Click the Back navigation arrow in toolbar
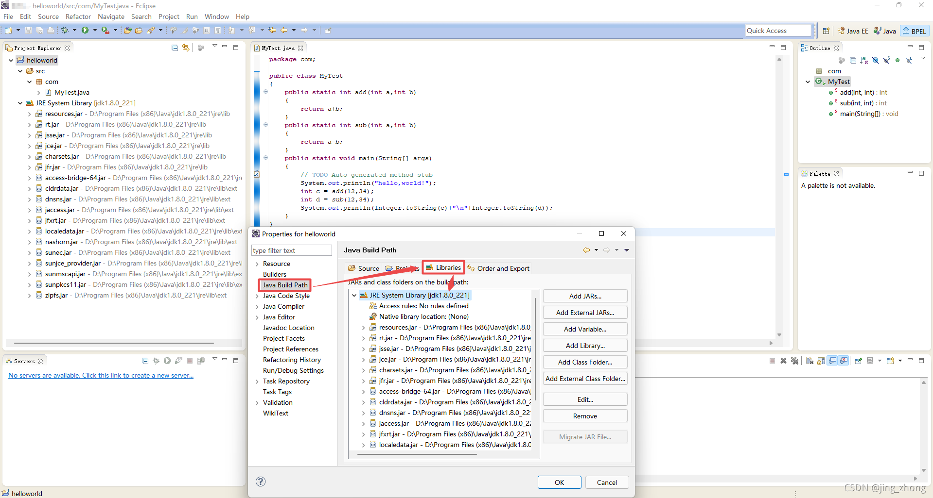This screenshot has height=498, width=933. [x=284, y=30]
